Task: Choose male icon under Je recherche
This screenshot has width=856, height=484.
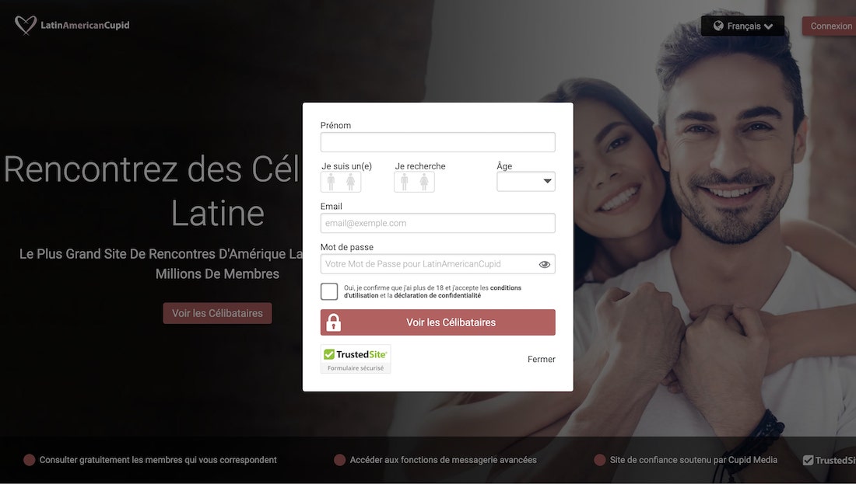Action: (x=404, y=182)
